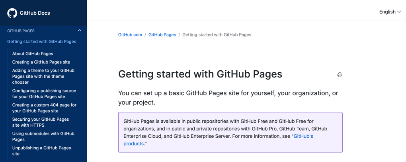
Task: Open Adding a theme with theme chooser article
Action: [x=43, y=76]
